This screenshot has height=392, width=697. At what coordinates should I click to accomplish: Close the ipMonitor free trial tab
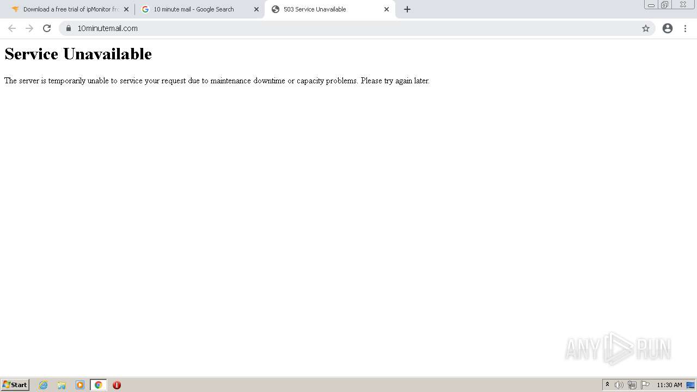point(126,9)
